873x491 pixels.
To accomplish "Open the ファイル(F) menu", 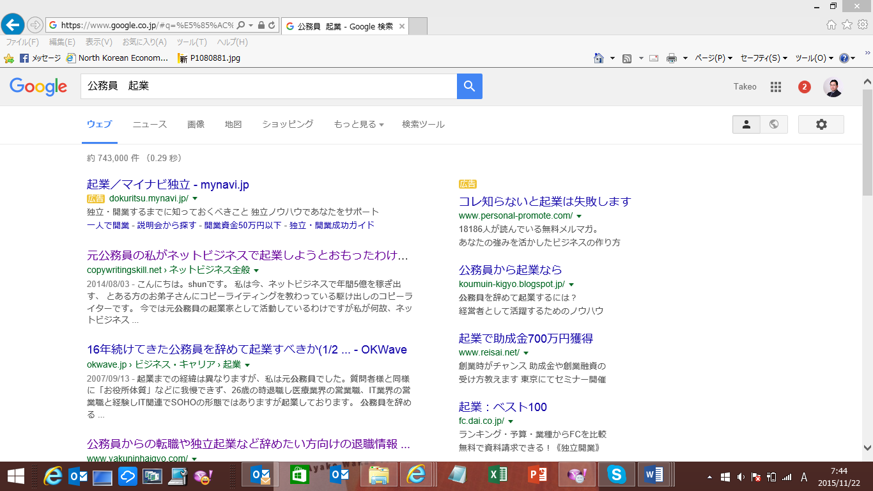I will (22, 42).
